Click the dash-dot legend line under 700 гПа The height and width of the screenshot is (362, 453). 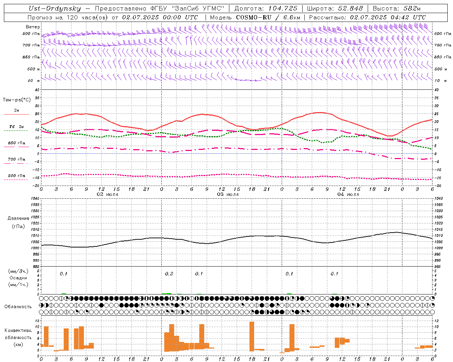click(x=17, y=163)
